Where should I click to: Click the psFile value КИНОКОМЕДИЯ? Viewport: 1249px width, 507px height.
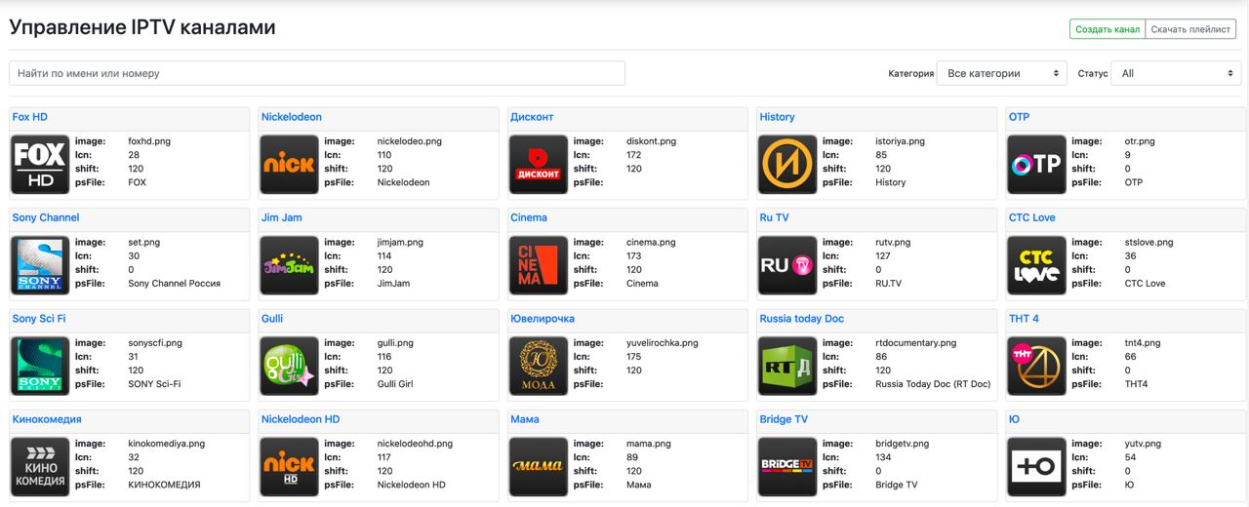164,485
